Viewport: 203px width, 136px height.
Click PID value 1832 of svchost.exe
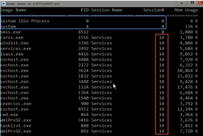pos(83,76)
